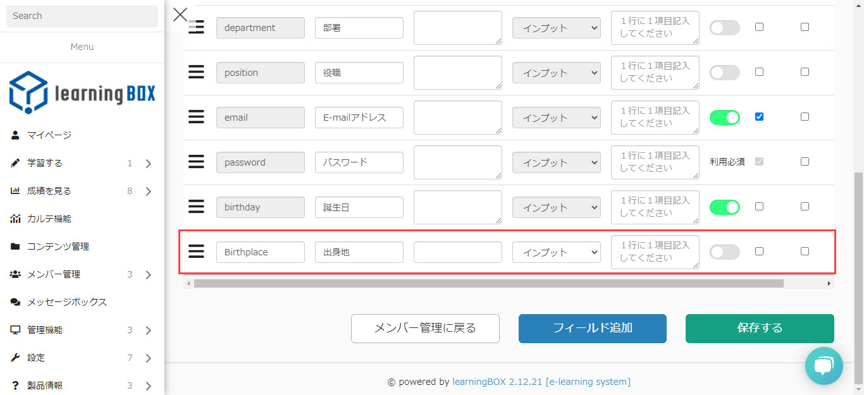Click the drag handle for the department row
The height and width of the screenshot is (395, 864).
coord(196,27)
